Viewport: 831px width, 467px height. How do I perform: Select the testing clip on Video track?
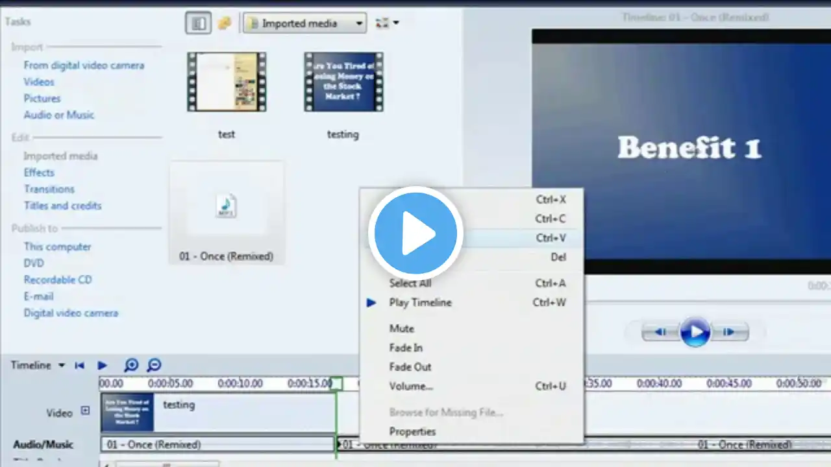pos(218,412)
